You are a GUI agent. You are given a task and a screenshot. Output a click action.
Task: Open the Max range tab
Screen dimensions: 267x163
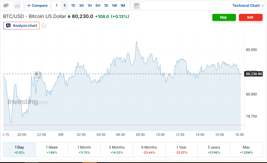[x=246, y=150]
